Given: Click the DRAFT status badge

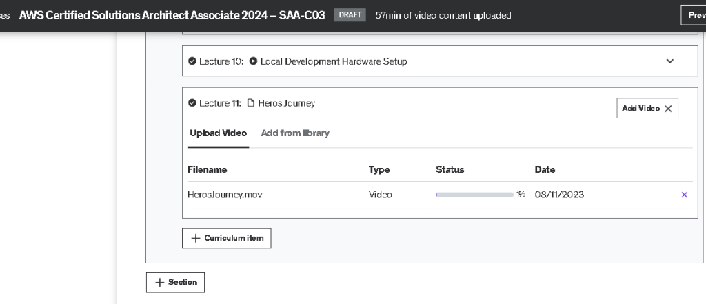Looking at the screenshot, I should click(350, 15).
